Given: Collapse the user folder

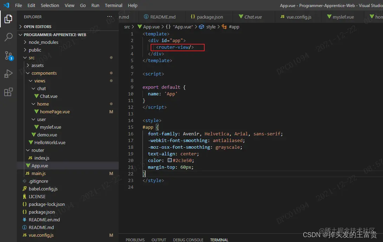Looking at the screenshot, I should point(33,119).
